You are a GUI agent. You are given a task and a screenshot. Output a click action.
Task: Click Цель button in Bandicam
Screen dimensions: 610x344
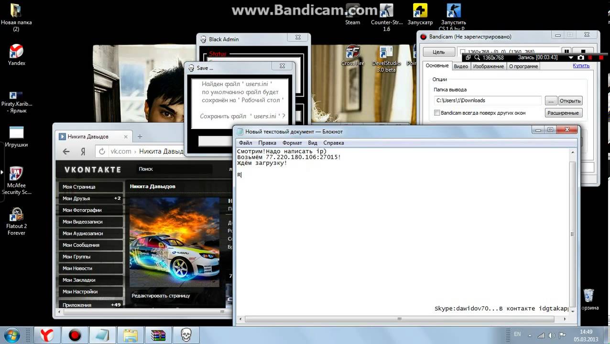(x=438, y=52)
